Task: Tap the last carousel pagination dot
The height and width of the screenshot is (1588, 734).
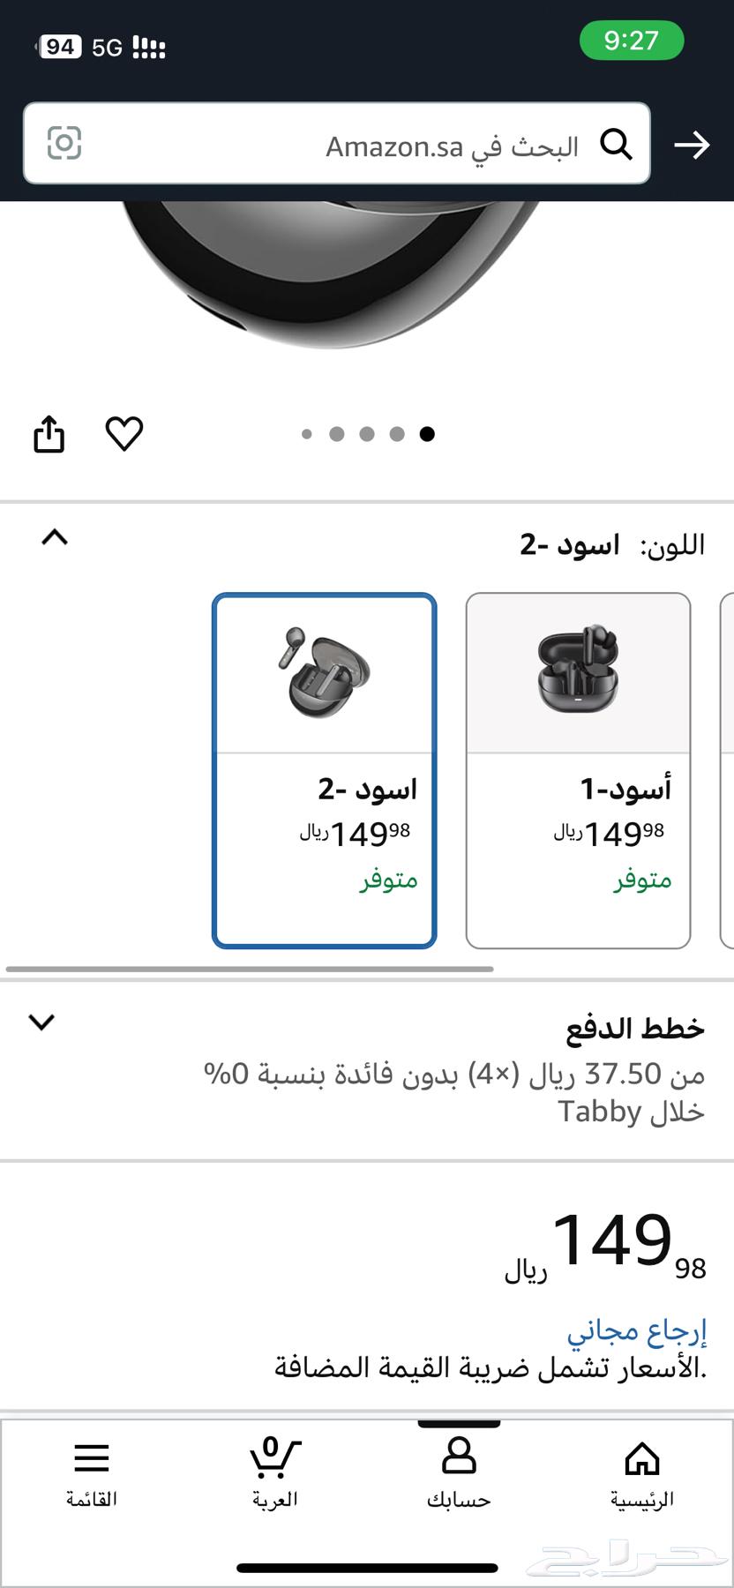Action: click(x=428, y=434)
